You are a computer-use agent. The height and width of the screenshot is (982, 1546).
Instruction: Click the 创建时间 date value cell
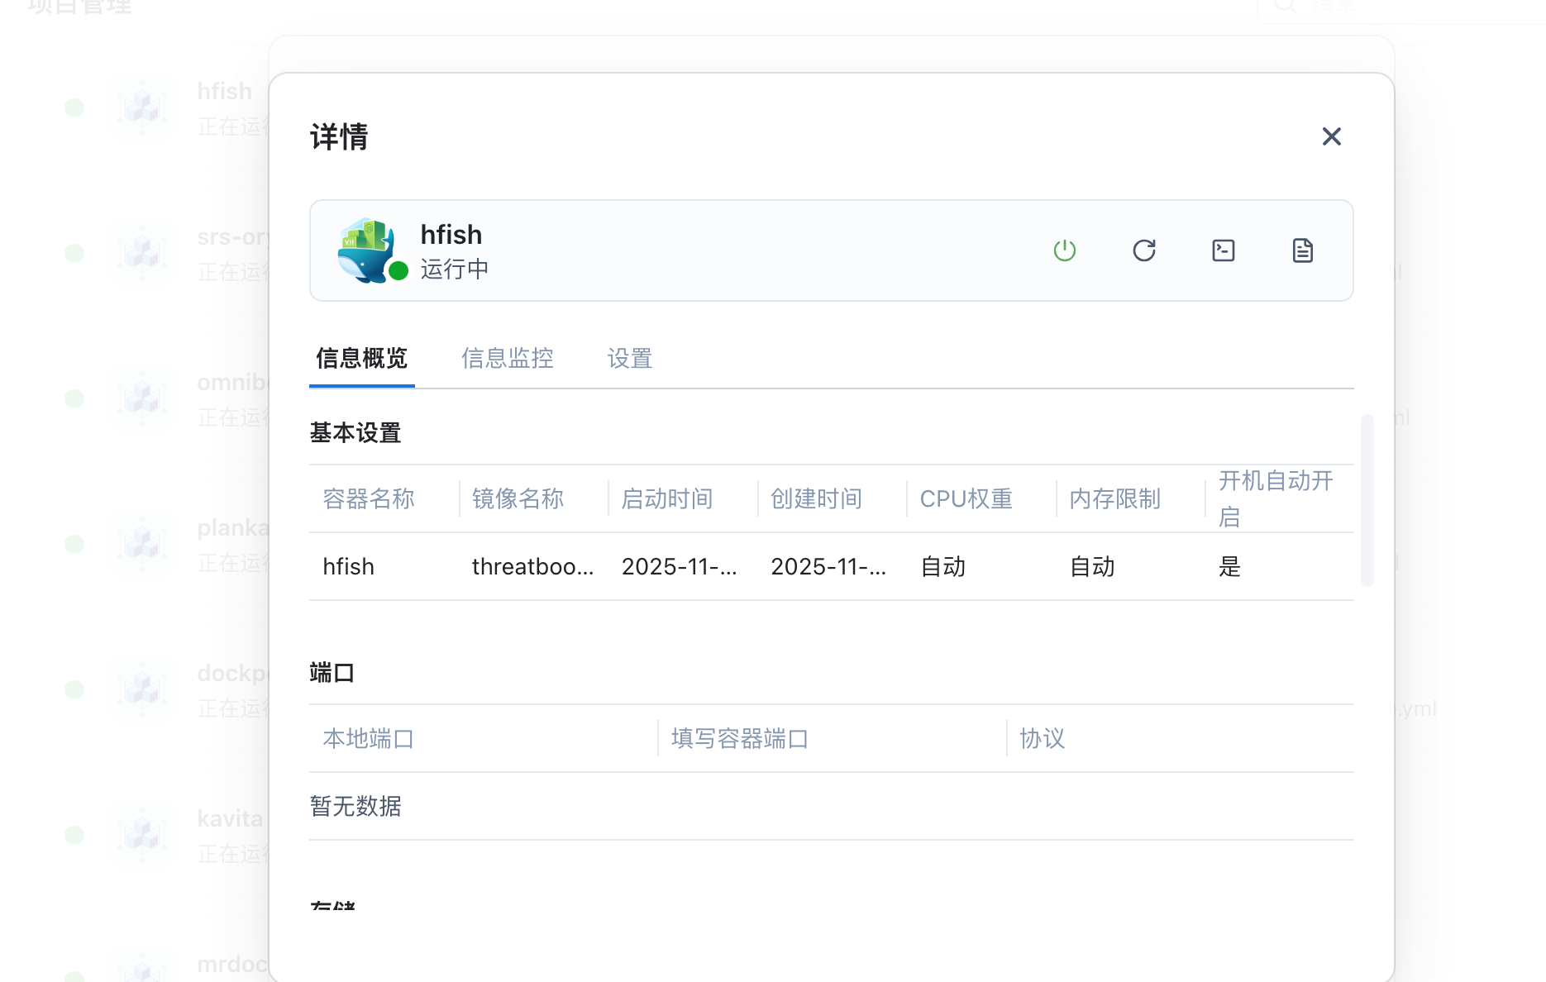(x=828, y=567)
